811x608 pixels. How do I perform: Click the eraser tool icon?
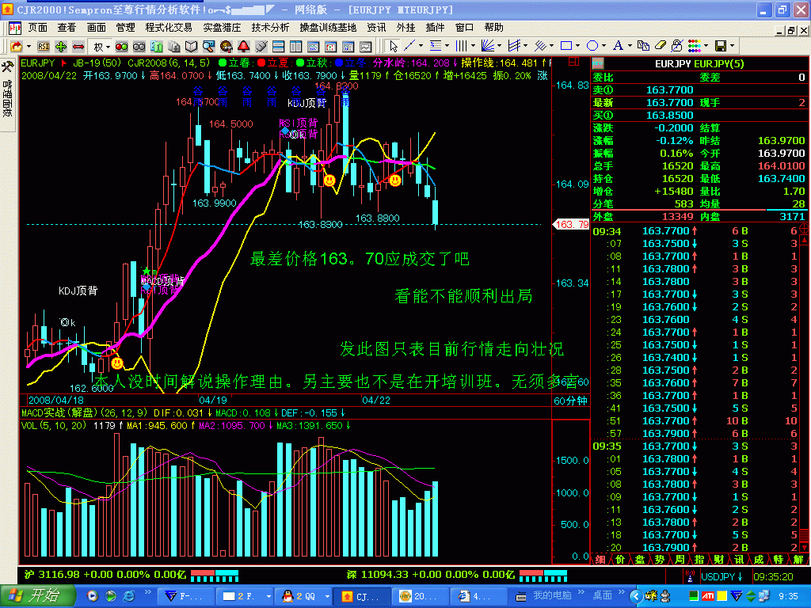[661, 46]
